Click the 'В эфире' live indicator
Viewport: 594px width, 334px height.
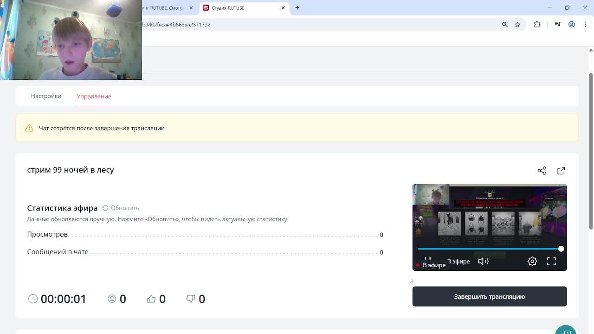pos(432,265)
